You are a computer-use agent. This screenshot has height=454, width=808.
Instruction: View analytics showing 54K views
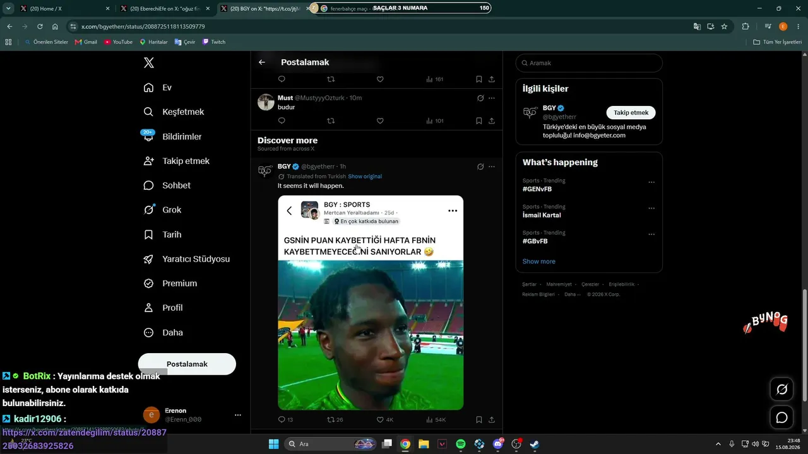[x=436, y=419]
